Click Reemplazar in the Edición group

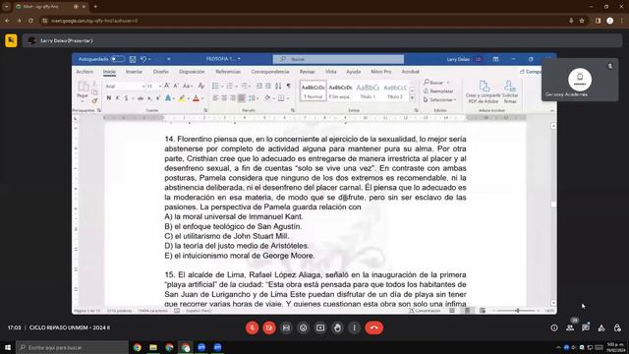tap(438, 91)
